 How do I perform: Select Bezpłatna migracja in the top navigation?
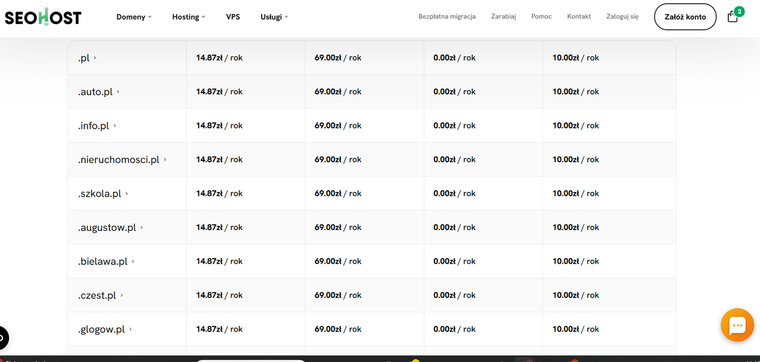[x=446, y=16]
